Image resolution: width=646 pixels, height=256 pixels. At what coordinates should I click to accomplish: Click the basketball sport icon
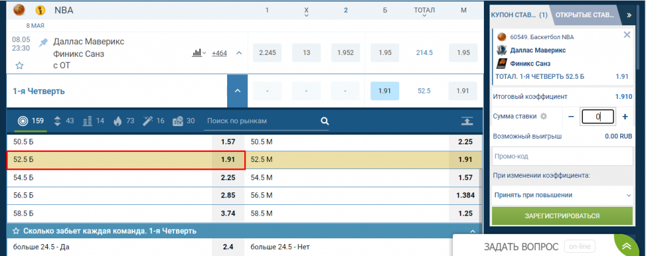18,10
